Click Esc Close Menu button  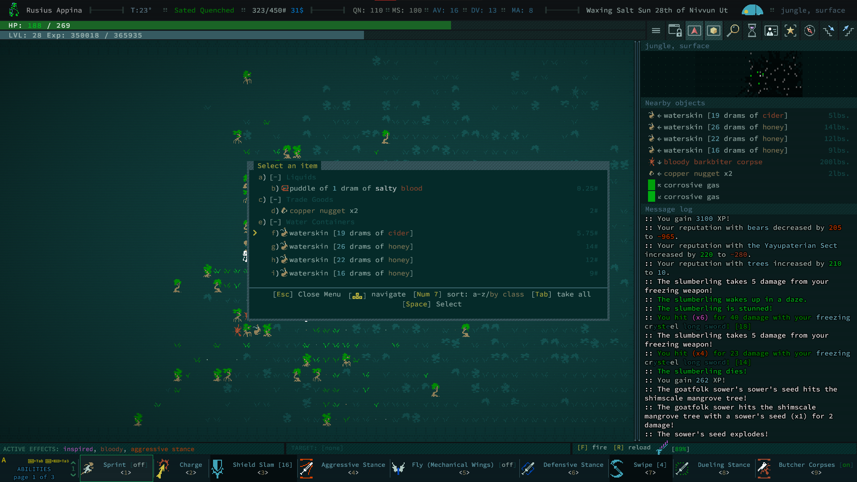pyautogui.click(x=307, y=294)
